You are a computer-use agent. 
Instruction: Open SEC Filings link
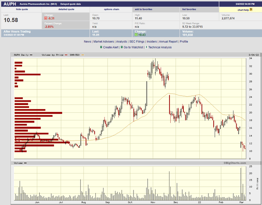coord(137,42)
